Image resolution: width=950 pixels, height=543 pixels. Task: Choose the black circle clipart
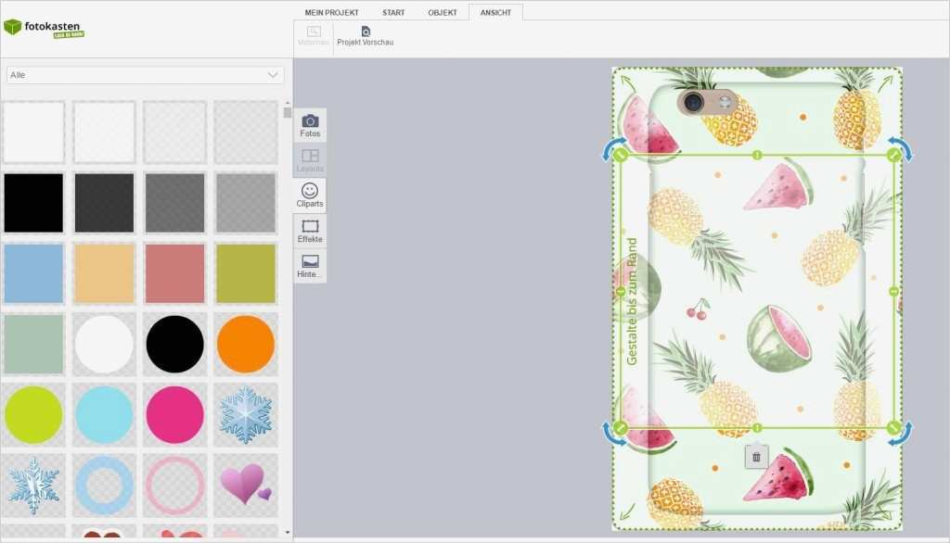pyautogui.click(x=174, y=344)
